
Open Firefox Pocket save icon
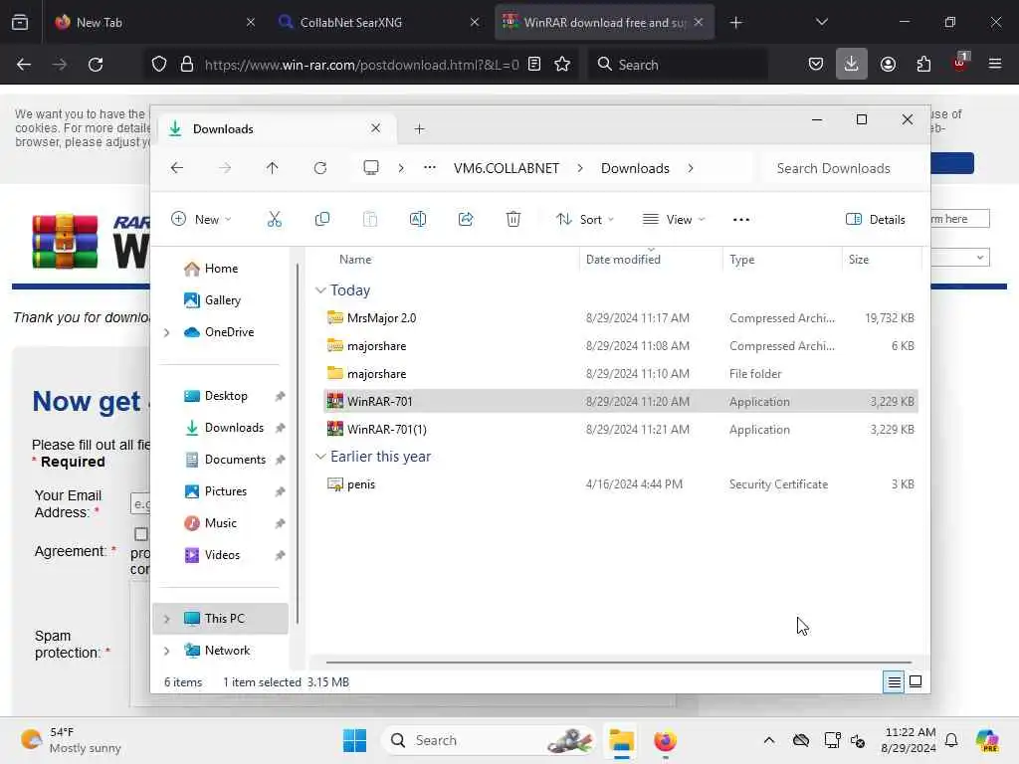[x=816, y=65]
